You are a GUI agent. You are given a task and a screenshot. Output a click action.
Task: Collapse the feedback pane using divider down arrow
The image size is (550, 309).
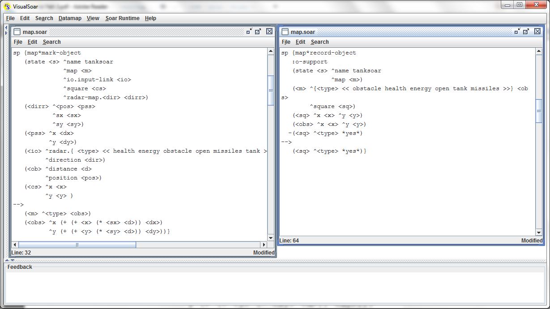pyautogui.click(x=12, y=260)
